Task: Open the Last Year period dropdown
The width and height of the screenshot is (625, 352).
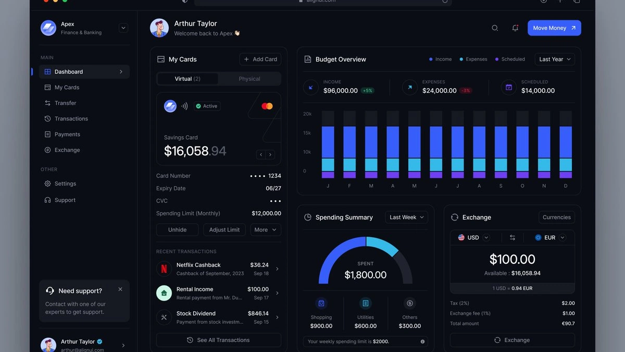Action: click(x=555, y=59)
